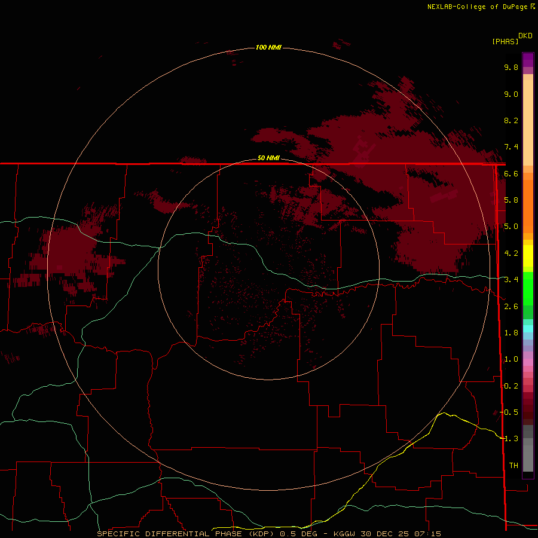Click the 4.2 scale value
538x538 pixels.
coord(511,253)
